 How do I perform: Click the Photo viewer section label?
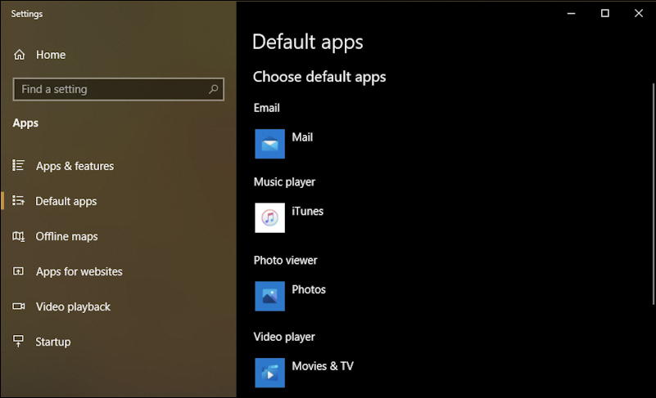[x=285, y=260]
